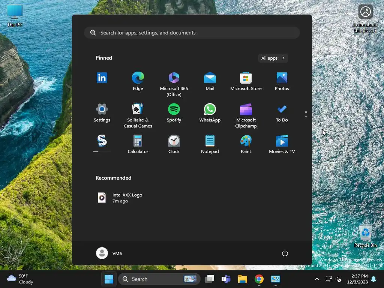Launch the Clock app
Screen dimensions: 384x288
[x=174, y=144]
